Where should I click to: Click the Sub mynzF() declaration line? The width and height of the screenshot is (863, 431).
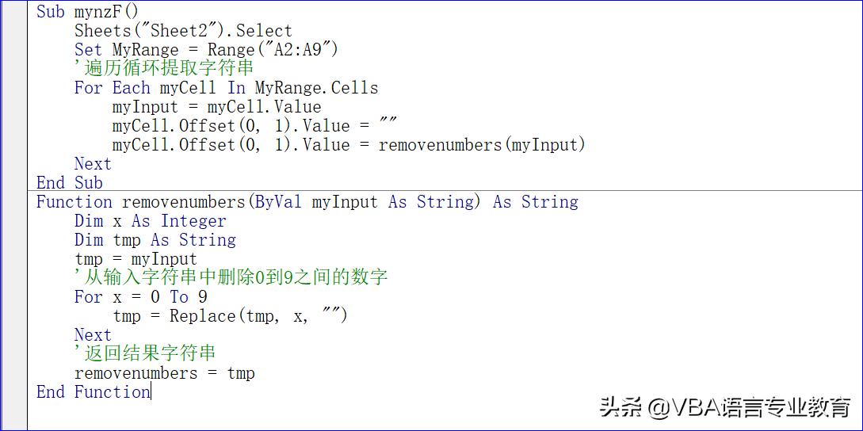tap(87, 12)
